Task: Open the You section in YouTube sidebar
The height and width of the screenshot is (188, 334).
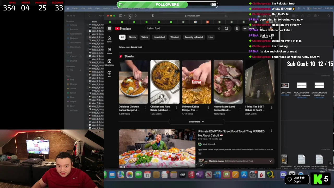Action: pyautogui.click(x=109, y=74)
